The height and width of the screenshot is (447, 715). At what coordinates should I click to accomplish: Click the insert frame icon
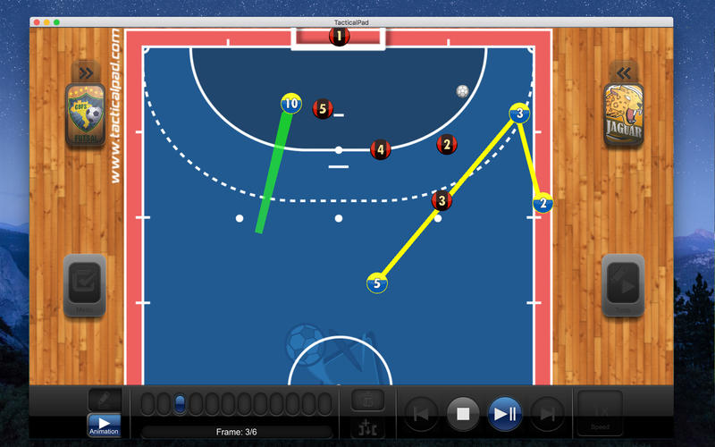click(x=367, y=428)
